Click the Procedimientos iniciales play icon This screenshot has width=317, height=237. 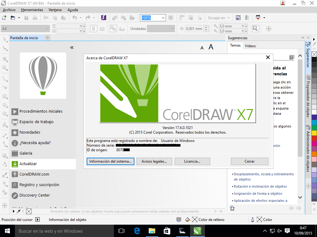[15, 111]
